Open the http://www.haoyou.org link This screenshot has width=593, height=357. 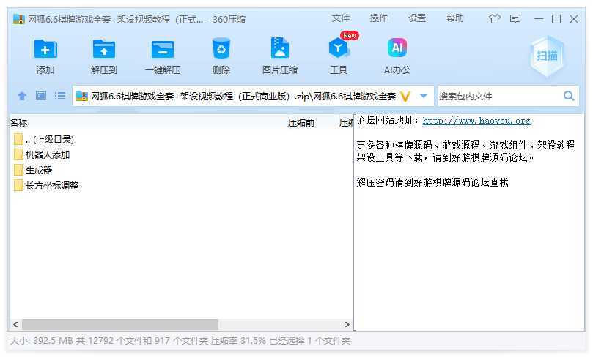(476, 121)
